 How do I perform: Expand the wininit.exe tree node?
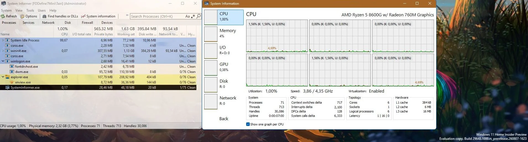[3, 51]
